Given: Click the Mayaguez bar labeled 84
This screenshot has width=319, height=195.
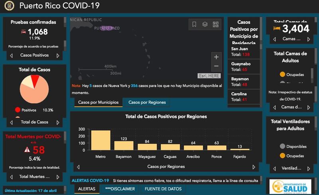Looking at the screenshot, I should pos(147,147).
